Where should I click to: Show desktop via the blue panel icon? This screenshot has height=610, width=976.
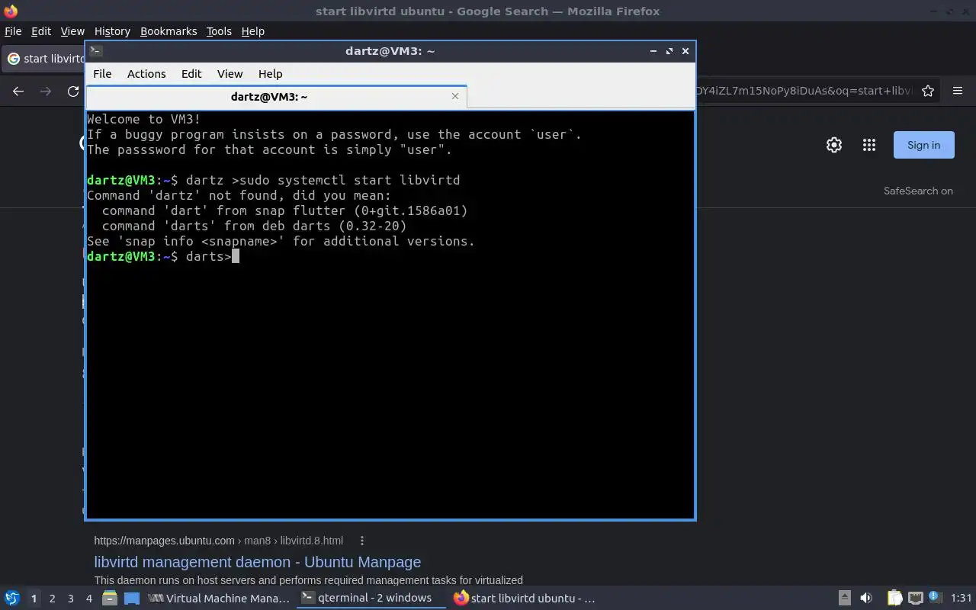pos(132,599)
